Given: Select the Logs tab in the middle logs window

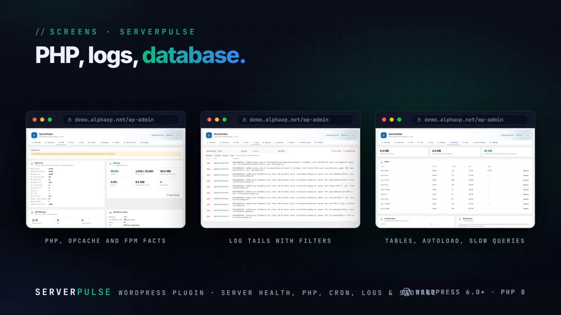Looking at the screenshot, I should (256, 143).
